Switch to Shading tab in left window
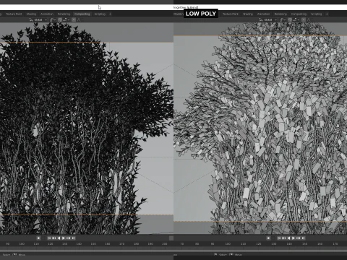The width and height of the screenshot is (347, 260). [31, 14]
